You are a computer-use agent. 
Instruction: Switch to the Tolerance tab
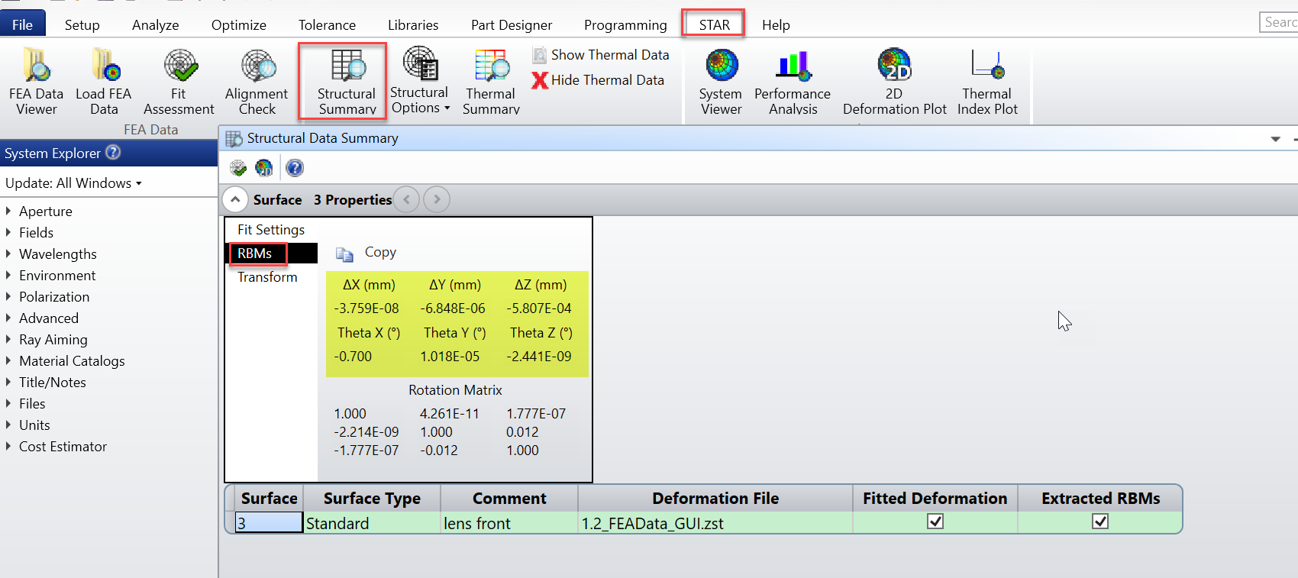pos(328,25)
